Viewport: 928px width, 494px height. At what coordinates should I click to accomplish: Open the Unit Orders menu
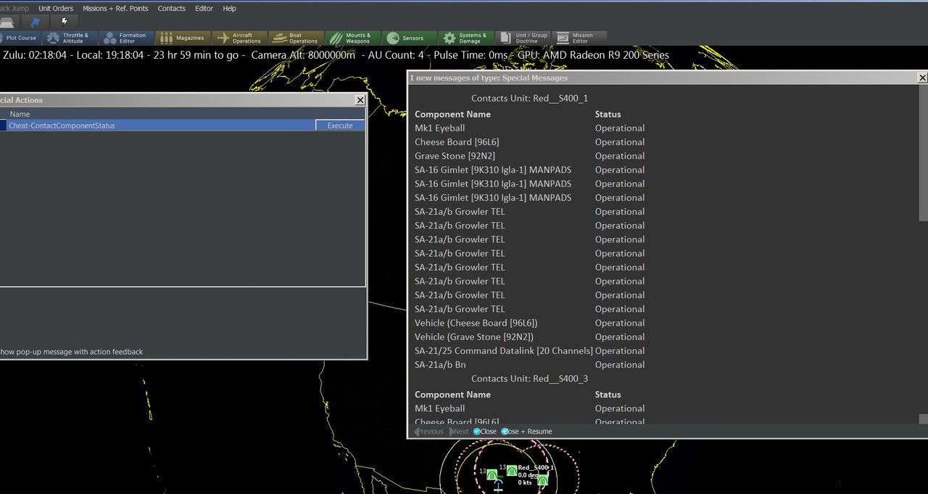pos(56,8)
